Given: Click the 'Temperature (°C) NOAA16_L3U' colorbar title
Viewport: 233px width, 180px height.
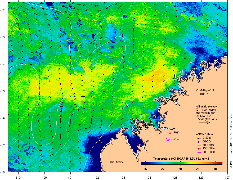Looking at the screenshot, I should [174, 159].
